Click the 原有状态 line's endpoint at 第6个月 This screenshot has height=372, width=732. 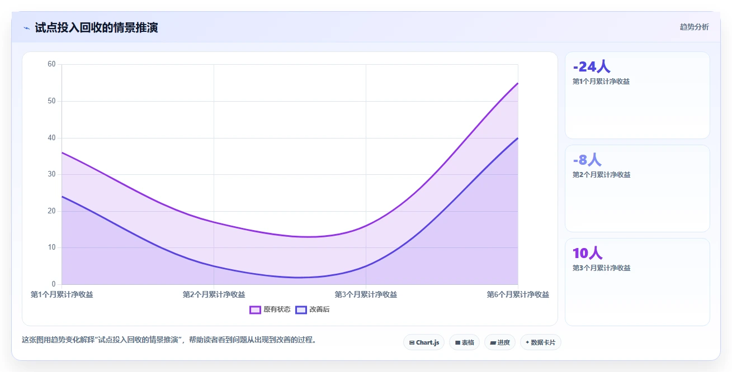518,83
